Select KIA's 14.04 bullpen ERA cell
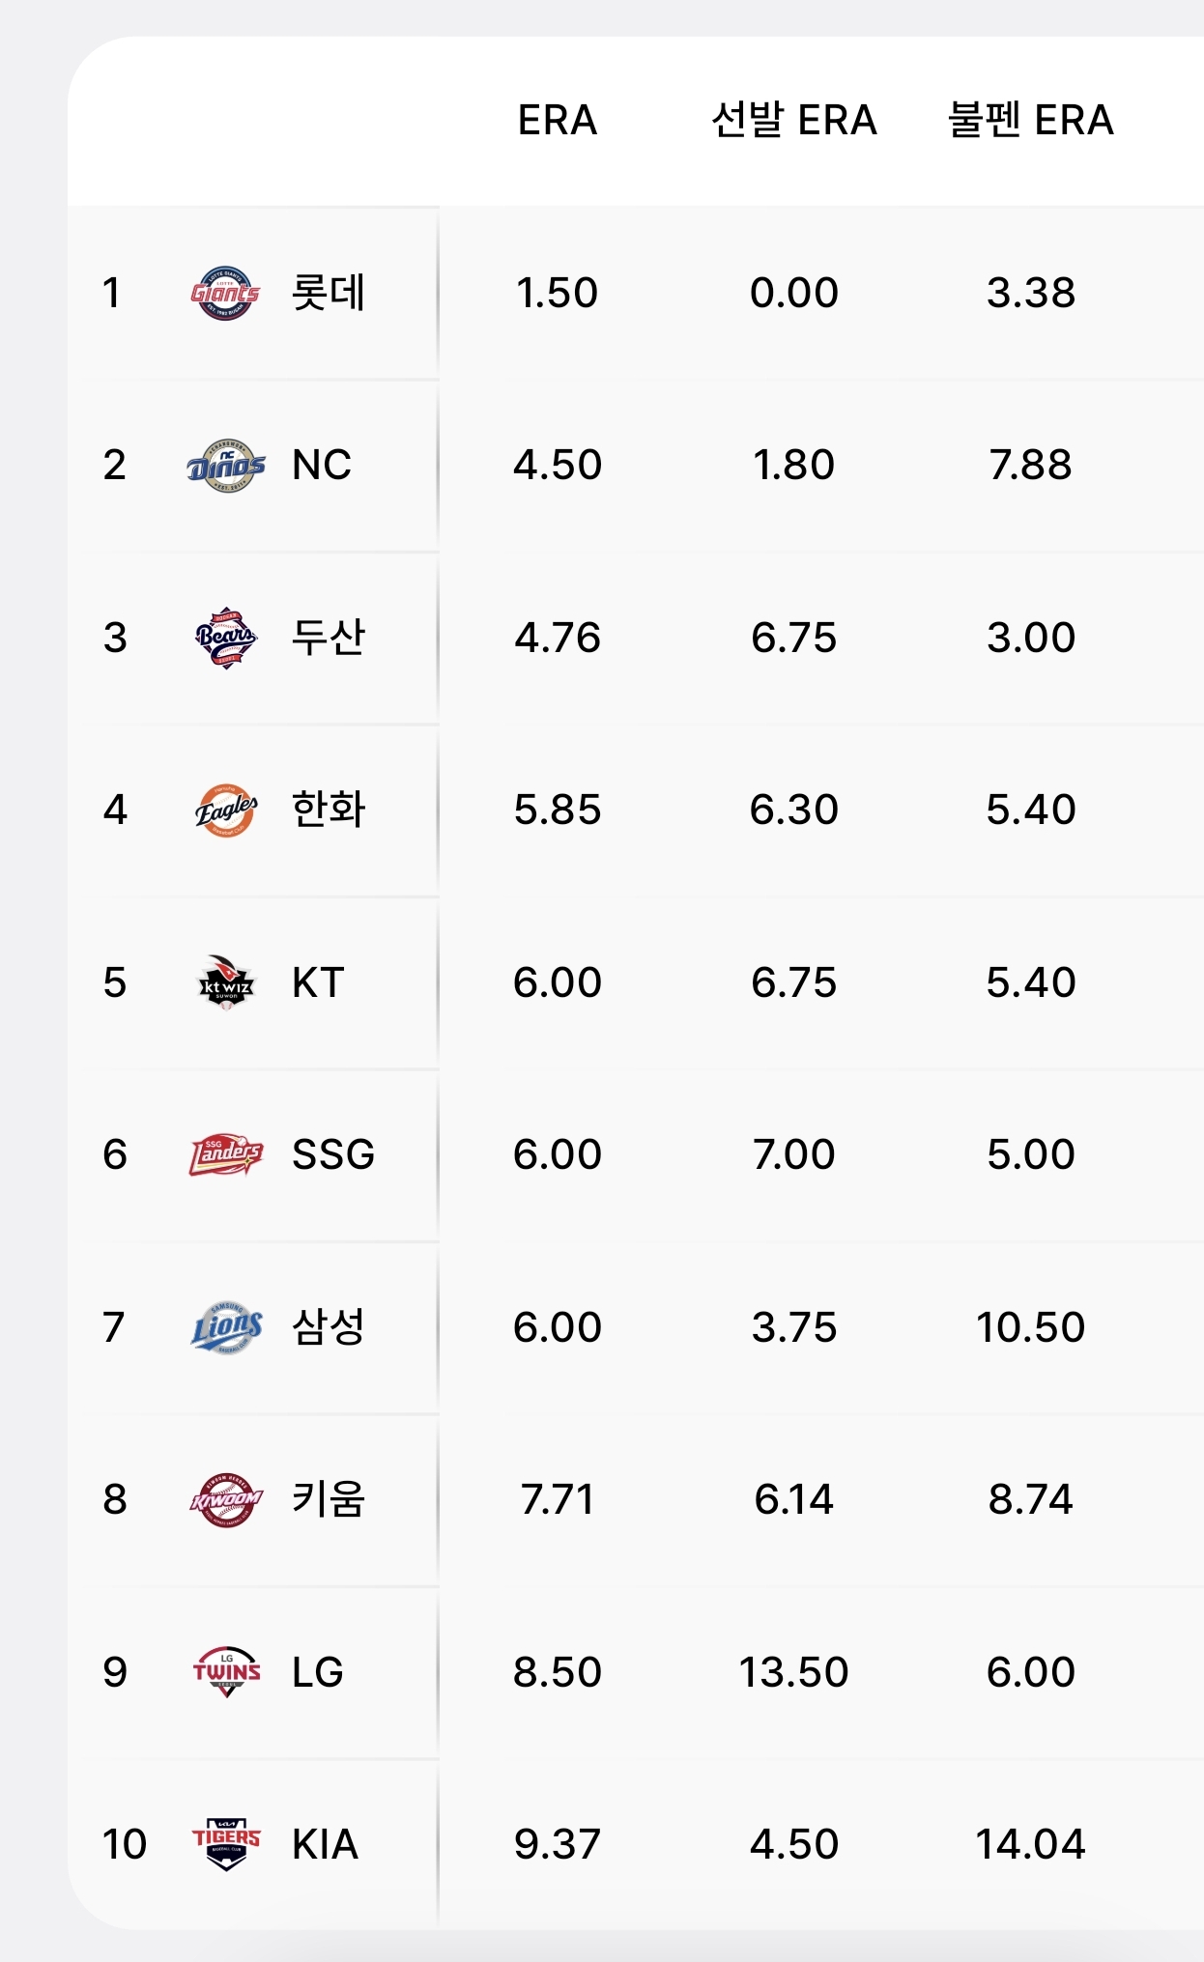 1031,1844
